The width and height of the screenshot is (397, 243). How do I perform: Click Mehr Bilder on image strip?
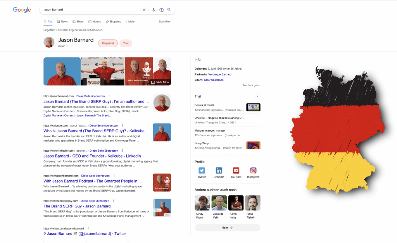(161, 82)
